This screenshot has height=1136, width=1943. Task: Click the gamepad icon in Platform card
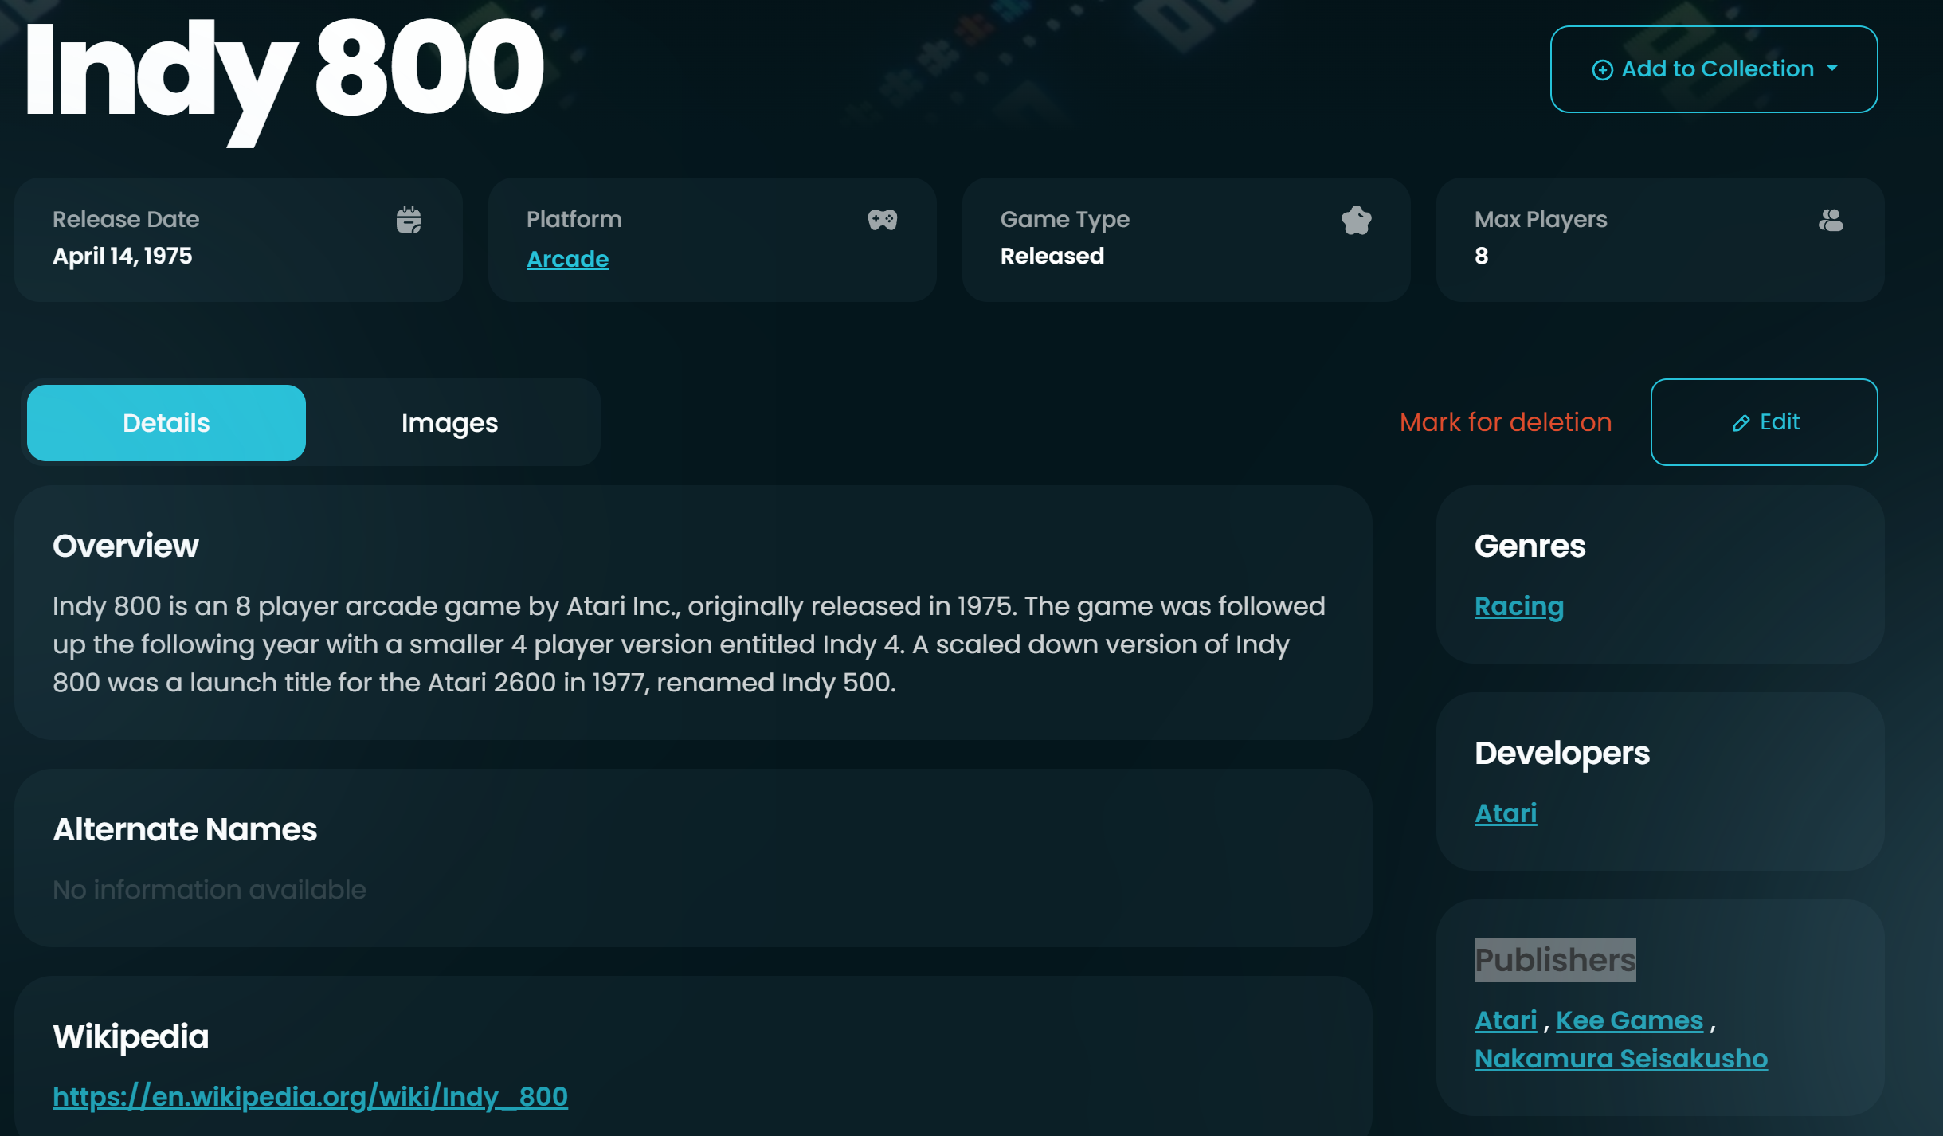coord(883,220)
